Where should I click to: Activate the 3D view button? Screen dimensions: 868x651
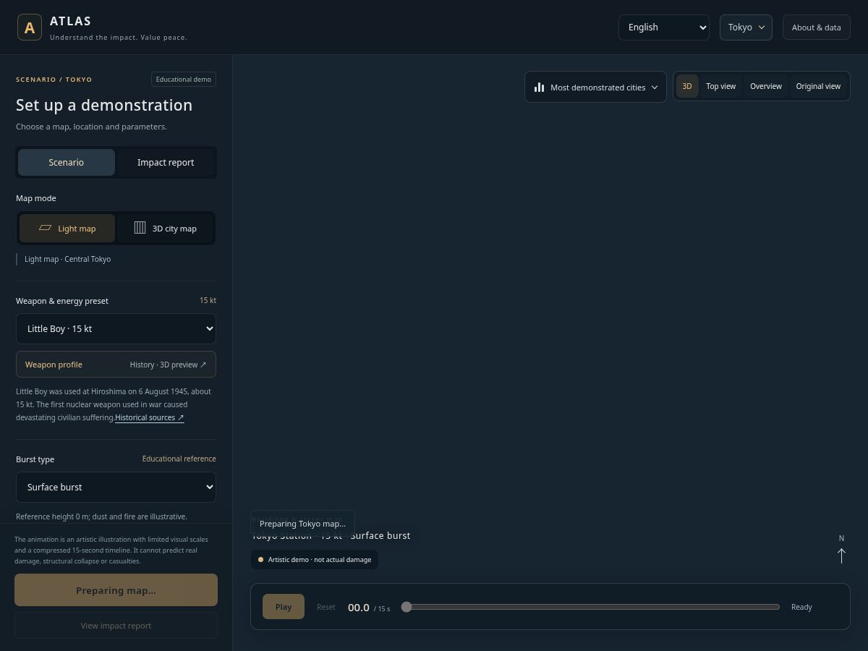tap(687, 86)
